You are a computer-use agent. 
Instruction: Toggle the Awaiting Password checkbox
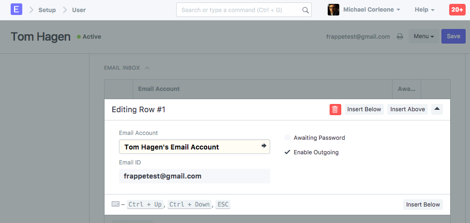point(288,138)
